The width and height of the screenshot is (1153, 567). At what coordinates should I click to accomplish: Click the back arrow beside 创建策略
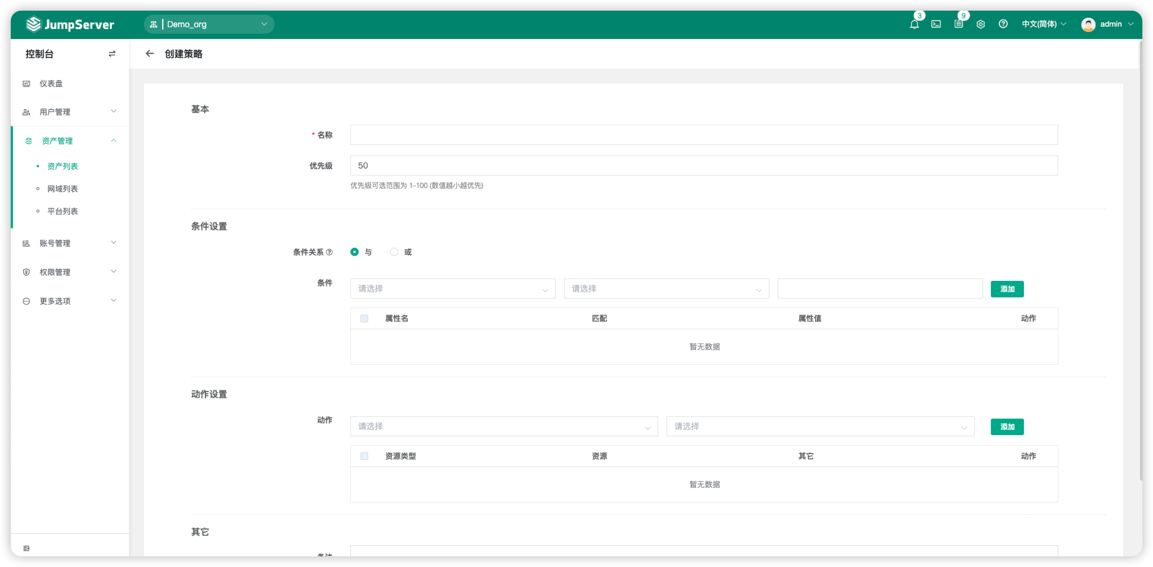[x=150, y=54]
